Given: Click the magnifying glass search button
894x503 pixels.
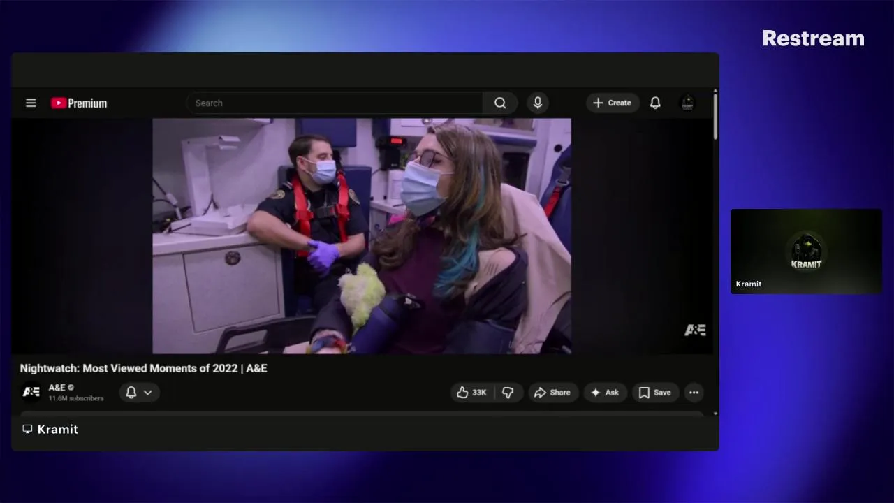Looking at the screenshot, I should pyautogui.click(x=500, y=103).
